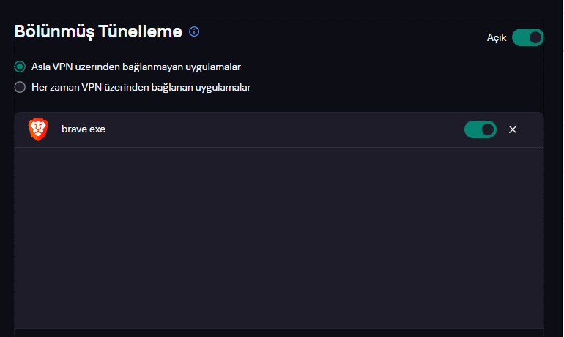Click the word "uygulamalar" in the second radio option

point(226,87)
